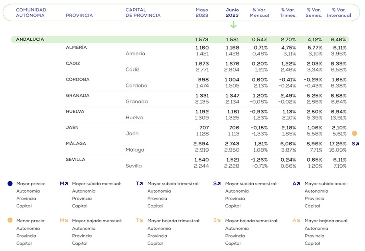Click the S arrow marker beside Málaga row

click(x=355, y=144)
